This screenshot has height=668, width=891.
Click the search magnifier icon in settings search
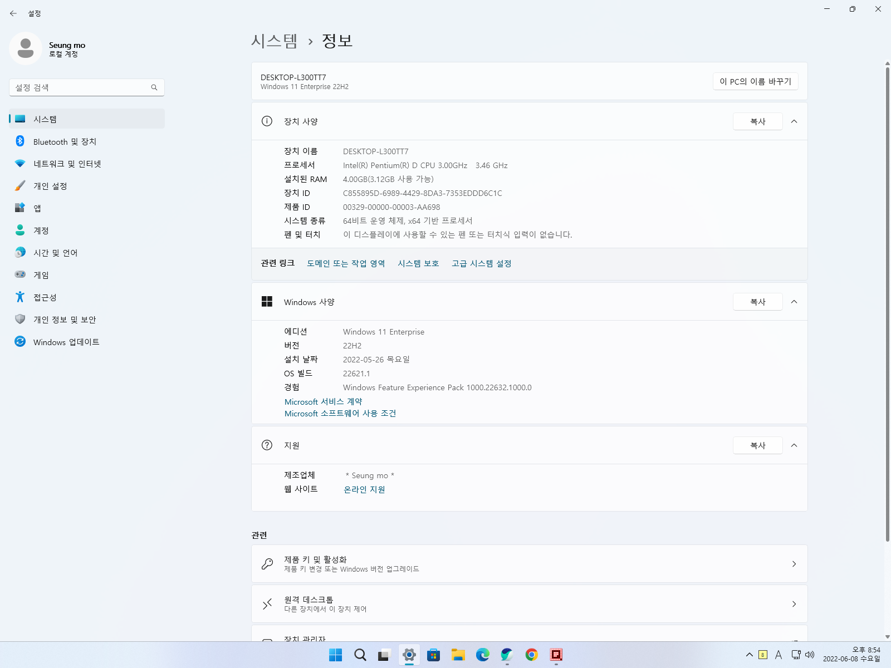pyautogui.click(x=154, y=87)
